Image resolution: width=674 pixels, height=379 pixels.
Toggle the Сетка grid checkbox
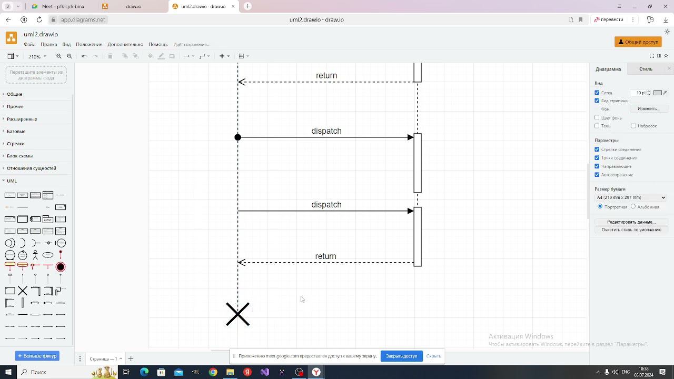pos(597,93)
